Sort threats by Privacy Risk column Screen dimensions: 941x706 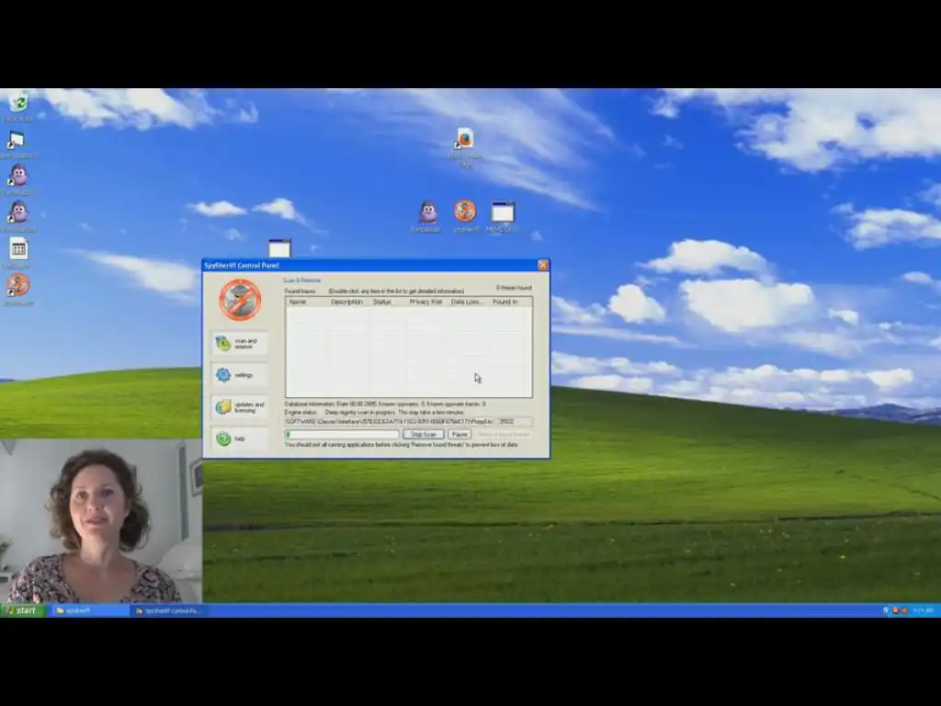427,302
